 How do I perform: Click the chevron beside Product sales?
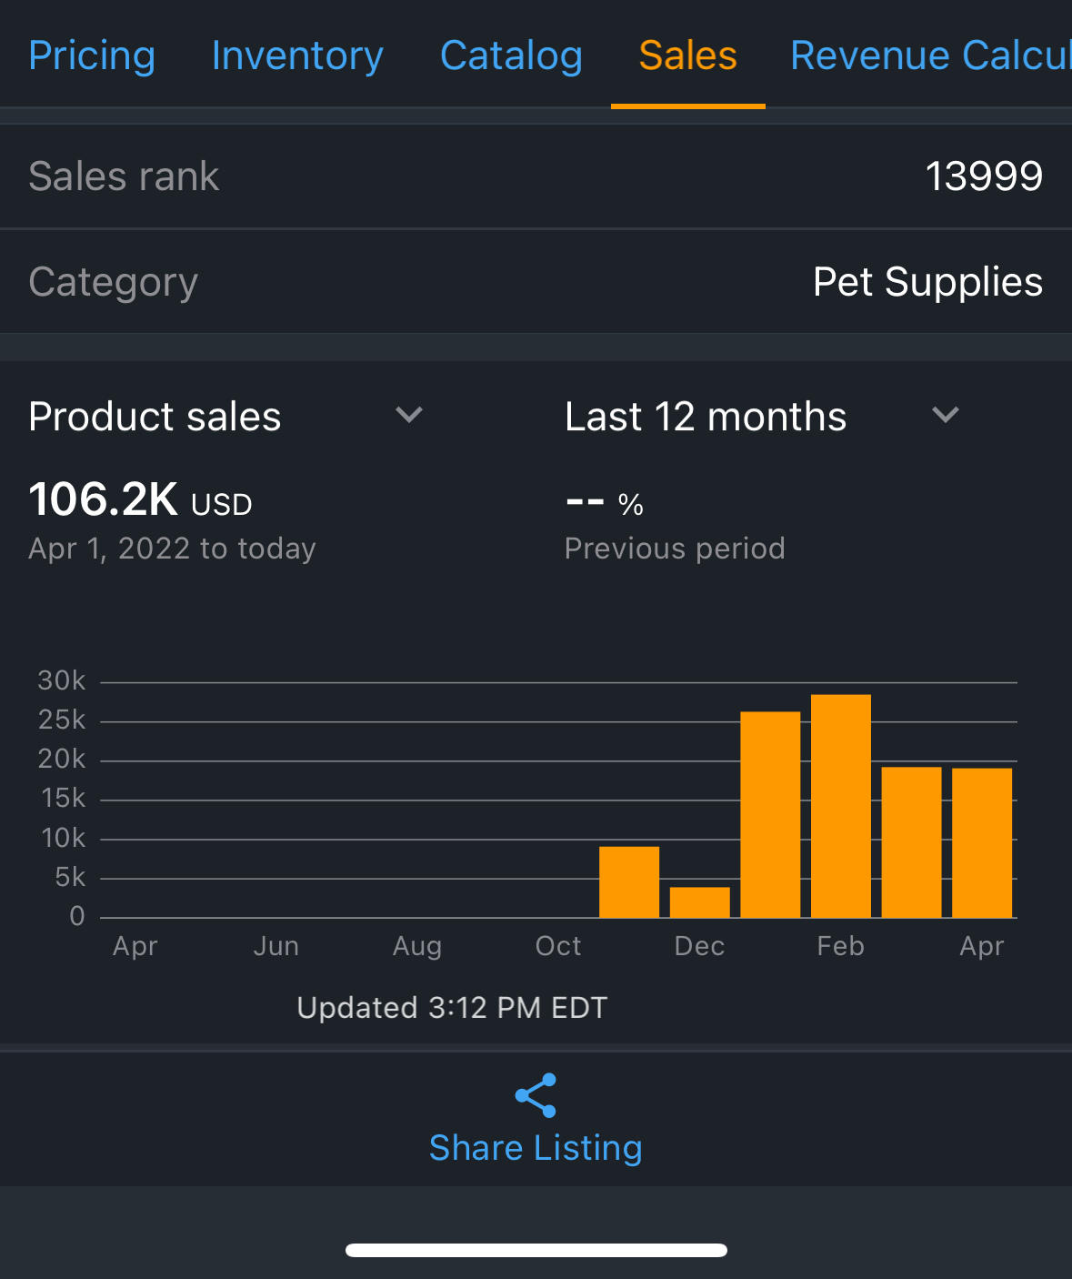coord(409,416)
